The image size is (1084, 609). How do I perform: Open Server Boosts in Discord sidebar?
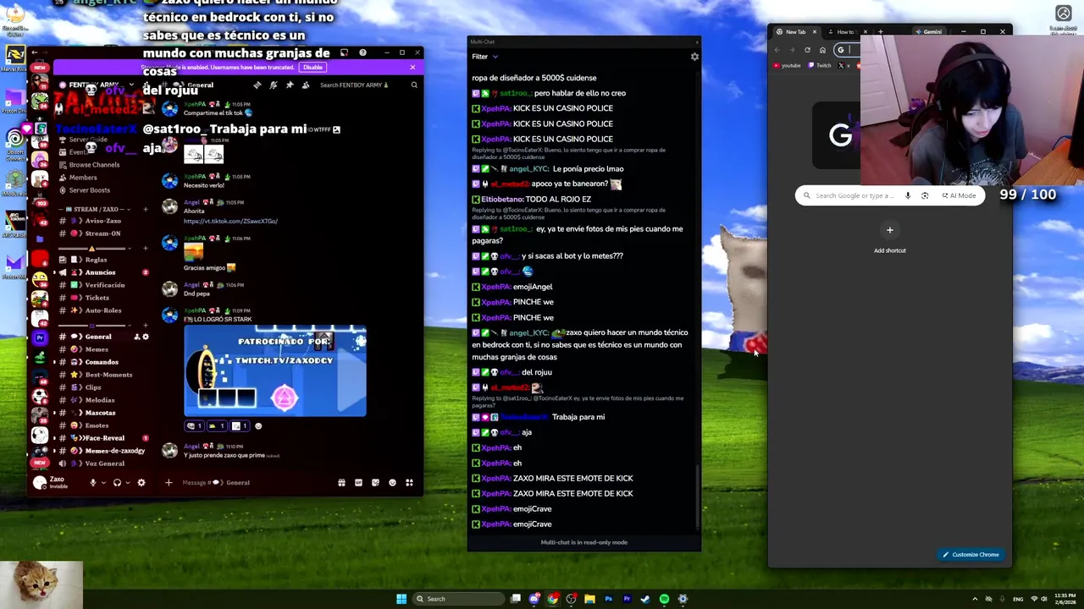pos(89,190)
